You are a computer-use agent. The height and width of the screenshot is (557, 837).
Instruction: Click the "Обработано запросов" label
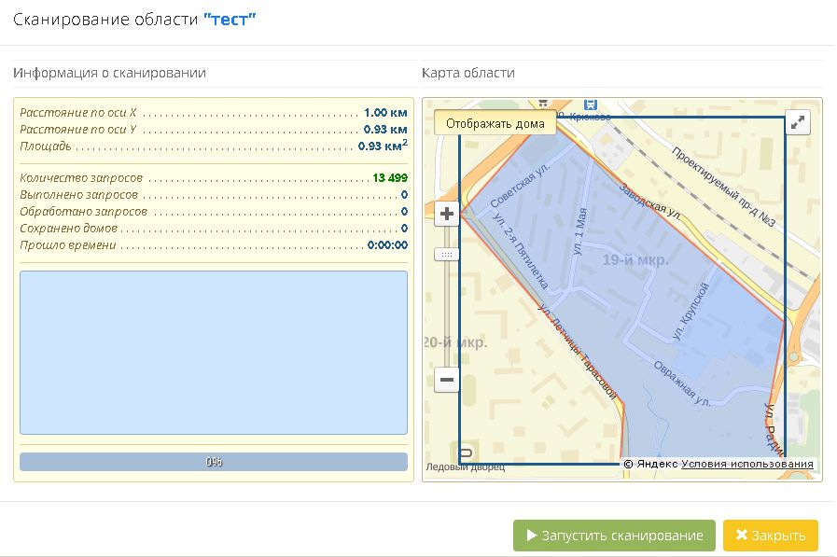pyautogui.click(x=83, y=212)
